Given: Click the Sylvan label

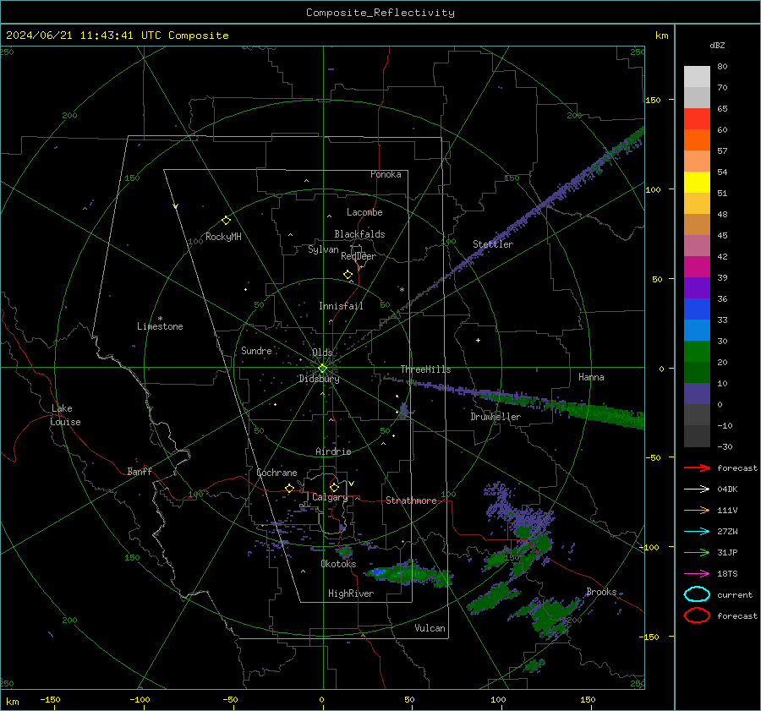Looking at the screenshot, I should pos(323,249).
